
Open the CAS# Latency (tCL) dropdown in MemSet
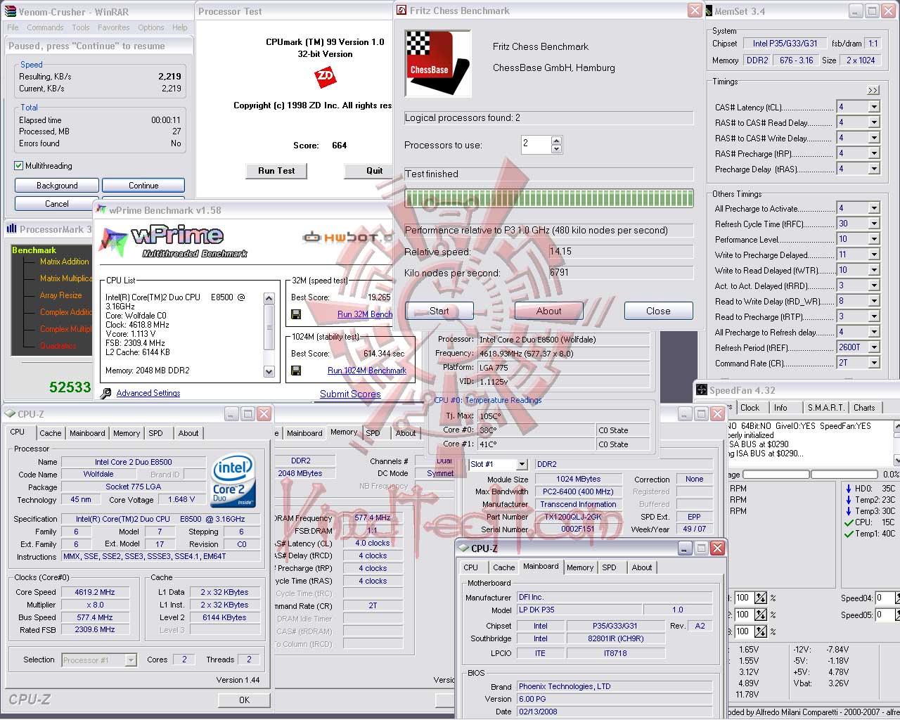tap(874, 107)
